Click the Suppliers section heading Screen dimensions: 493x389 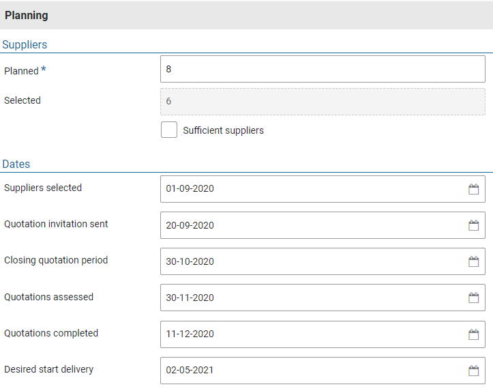click(25, 44)
